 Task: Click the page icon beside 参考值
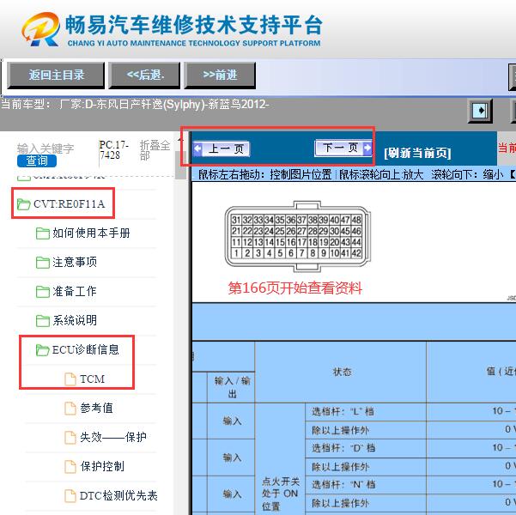point(70,408)
